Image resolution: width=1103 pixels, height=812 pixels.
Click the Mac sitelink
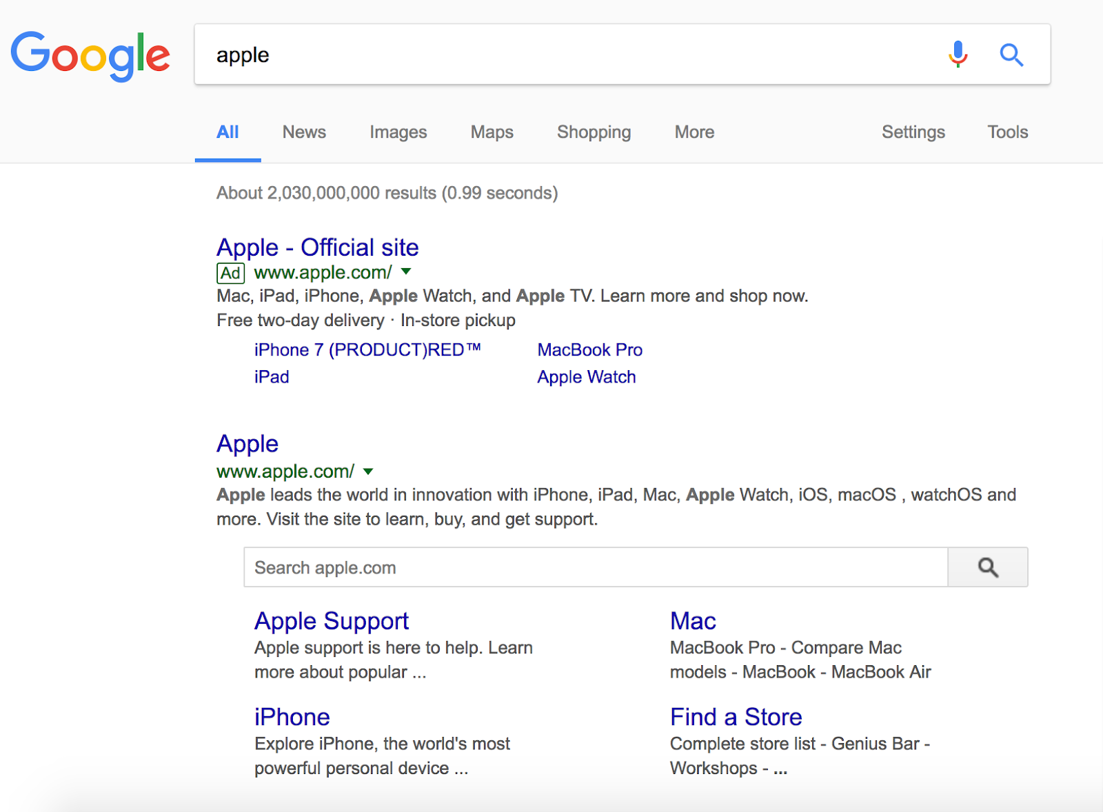[693, 622]
